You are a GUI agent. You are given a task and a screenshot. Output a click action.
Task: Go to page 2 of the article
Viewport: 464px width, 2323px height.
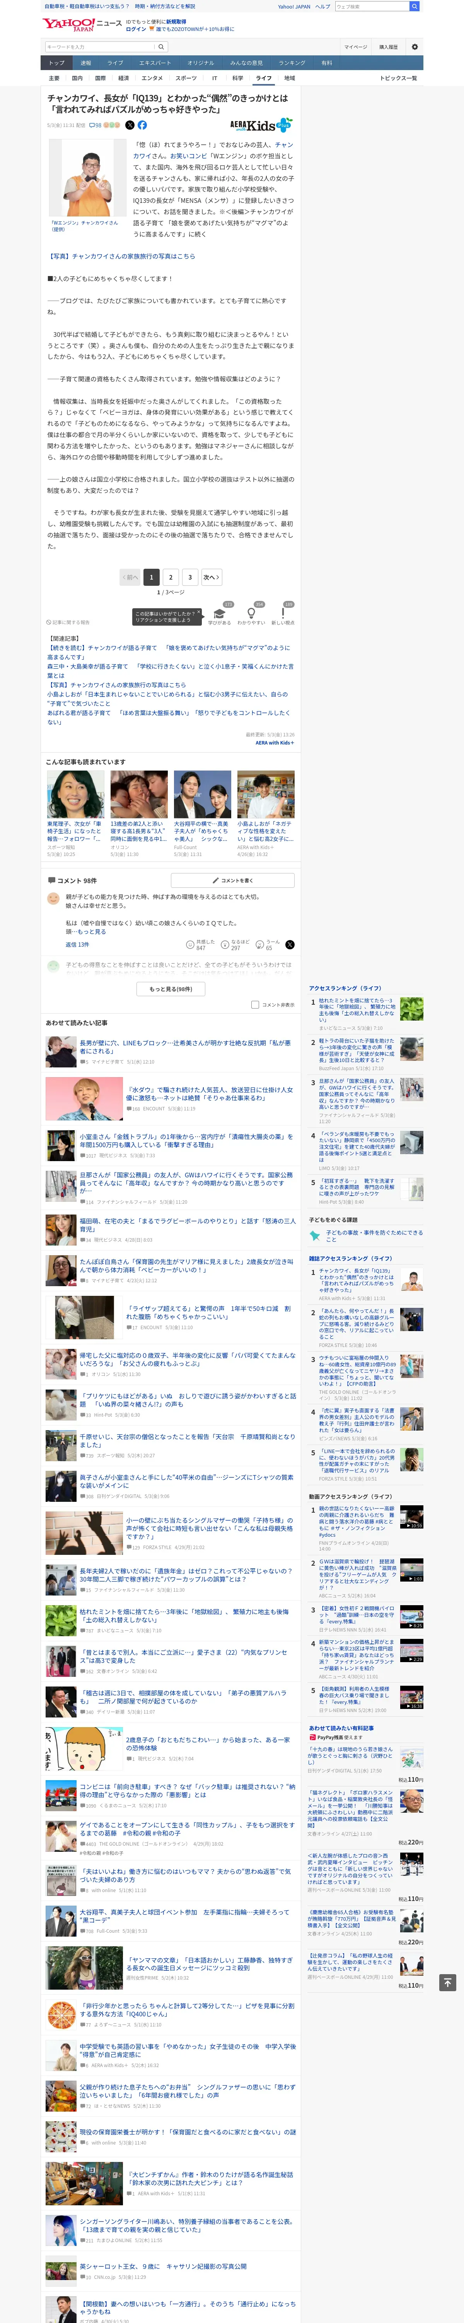pyautogui.click(x=170, y=577)
